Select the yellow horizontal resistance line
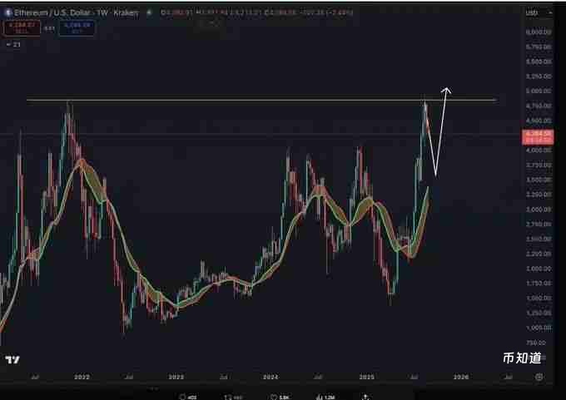Image resolution: width=566 pixels, height=400 pixels. 250,101
